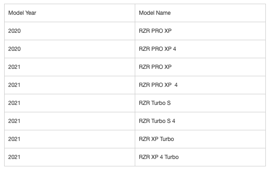Click the RZR XP Turbo cell
The width and height of the screenshot is (270, 171).
pyautogui.click(x=200, y=139)
